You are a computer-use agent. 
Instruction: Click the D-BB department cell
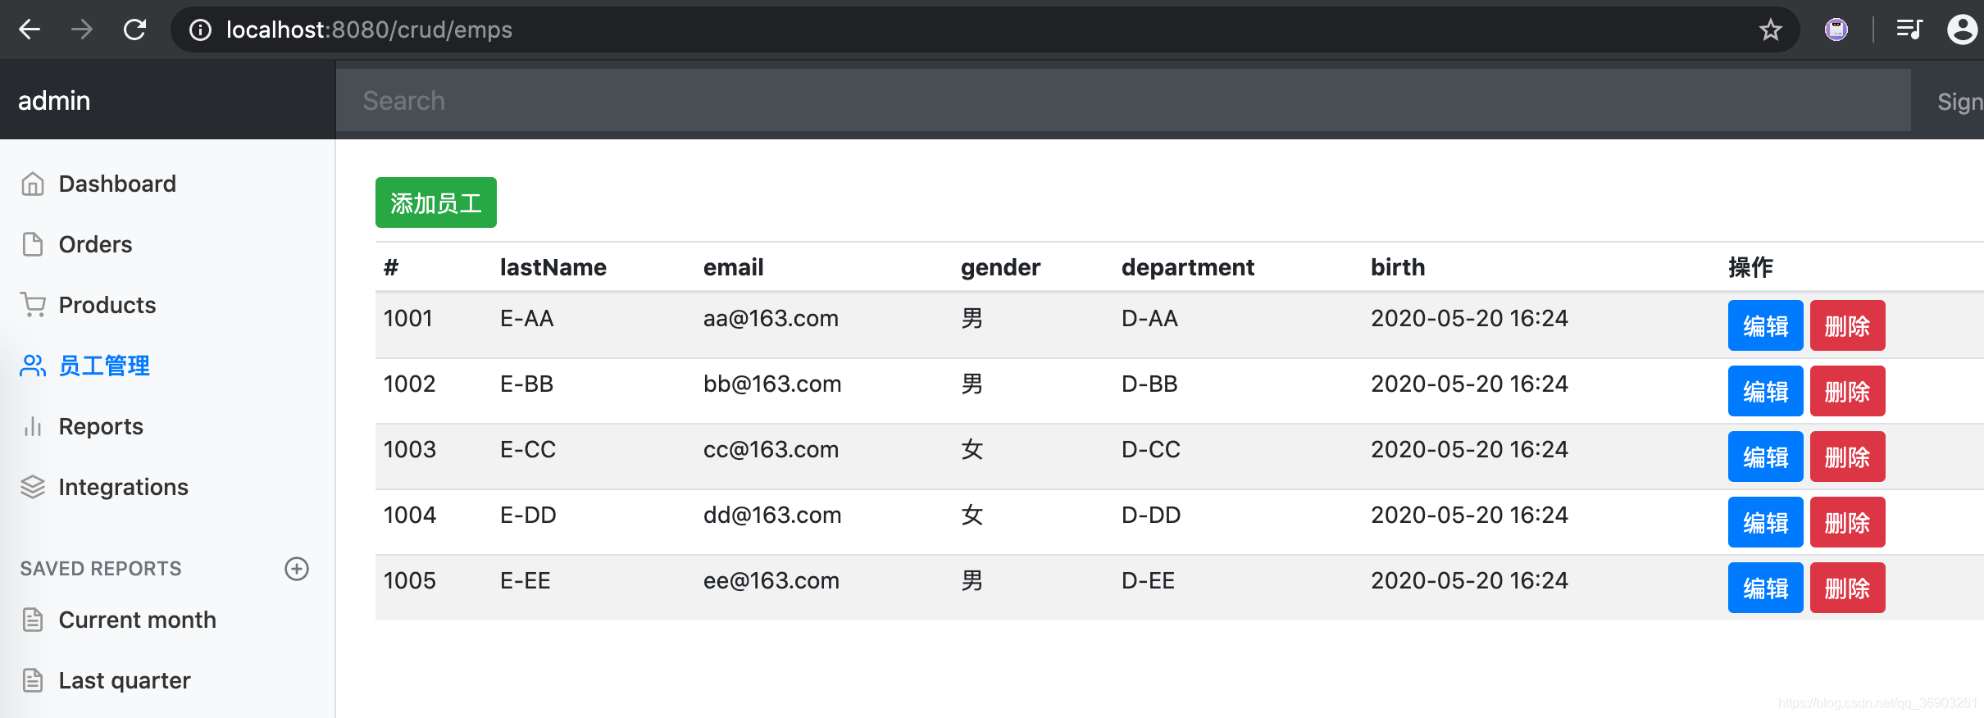coord(1149,384)
